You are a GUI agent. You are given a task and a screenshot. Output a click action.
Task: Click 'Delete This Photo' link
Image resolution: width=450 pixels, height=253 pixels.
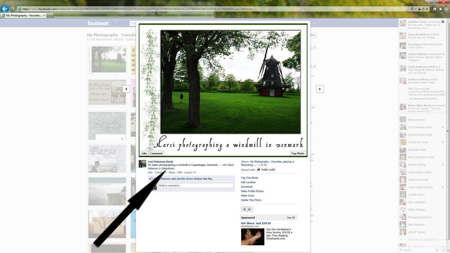pos(251,200)
